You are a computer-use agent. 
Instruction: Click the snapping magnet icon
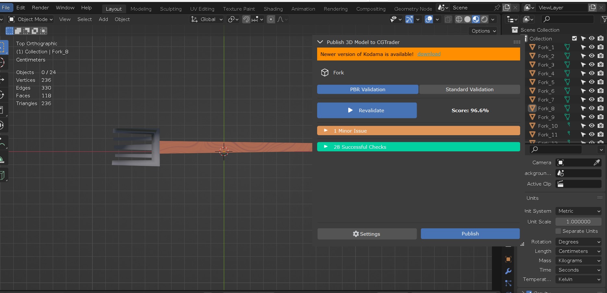coord(246,19)
